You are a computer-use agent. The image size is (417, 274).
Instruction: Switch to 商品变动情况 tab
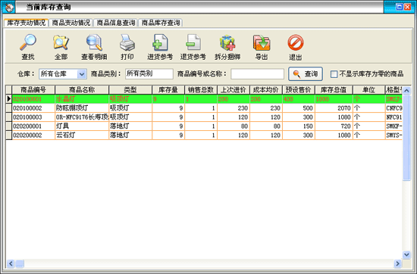[71, 23]
